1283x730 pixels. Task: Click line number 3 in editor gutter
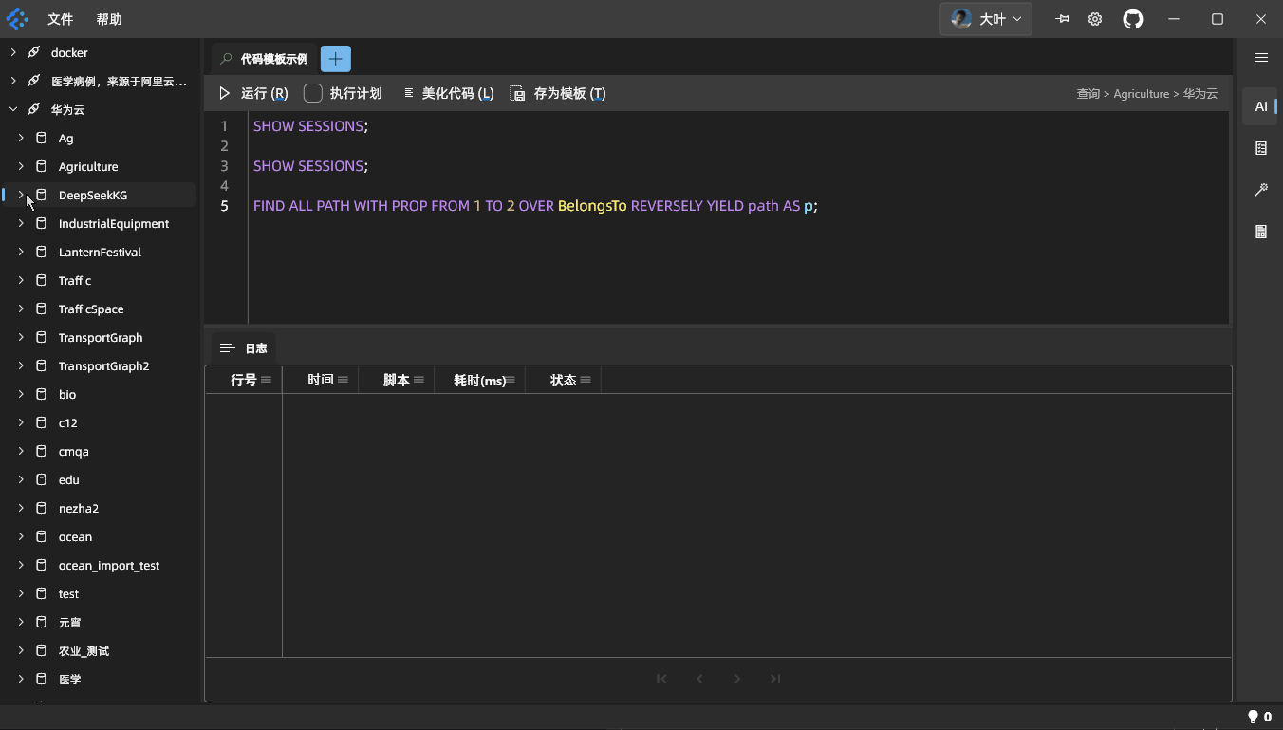point(224,165)
